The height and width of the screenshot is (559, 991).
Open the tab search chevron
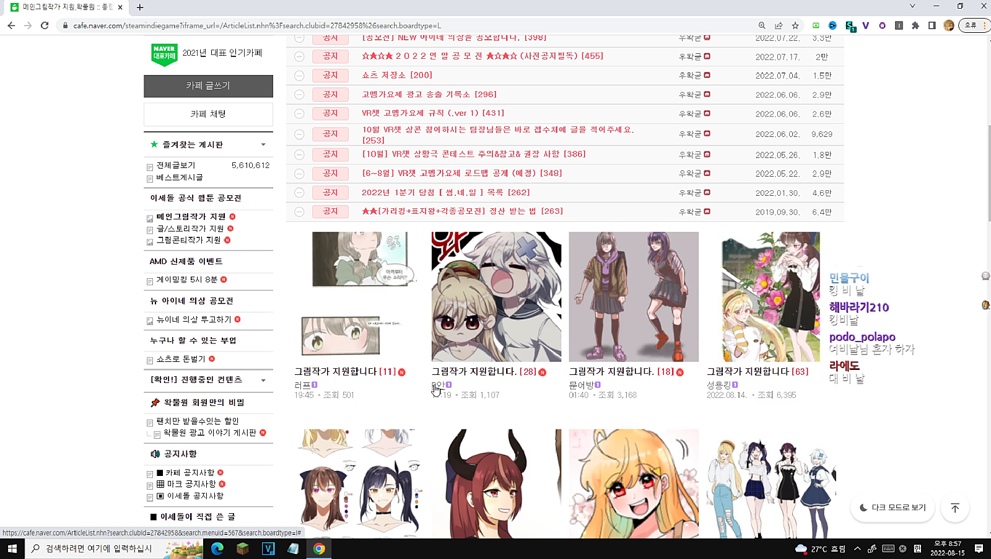(912, 6)
